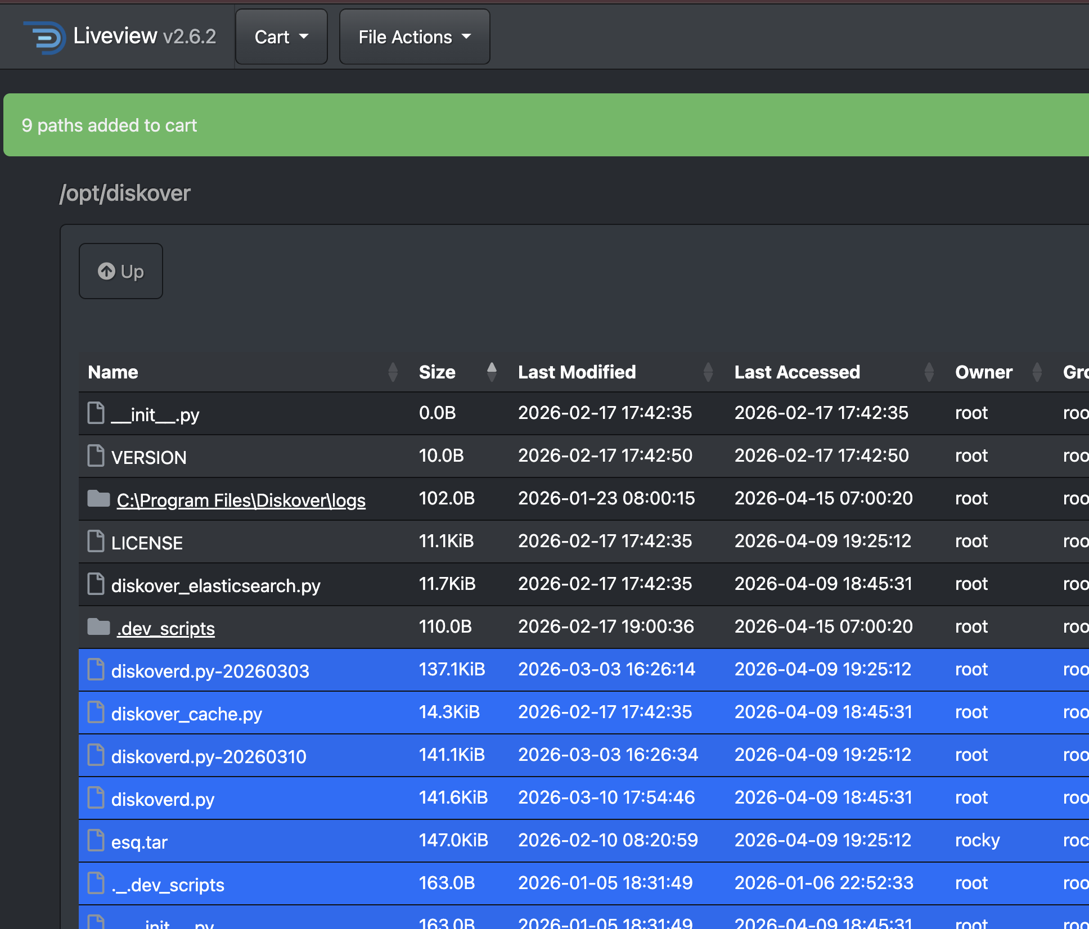This screenshot has height=929, width=1089.
Task: Click last accessed 2026-01-06 22:52:33 cell
Action: (824, 883)
